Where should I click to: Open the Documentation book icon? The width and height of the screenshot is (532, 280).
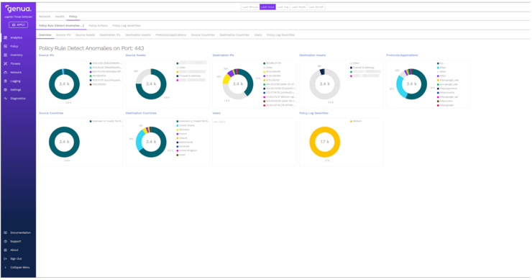click(x=6, y=232)
